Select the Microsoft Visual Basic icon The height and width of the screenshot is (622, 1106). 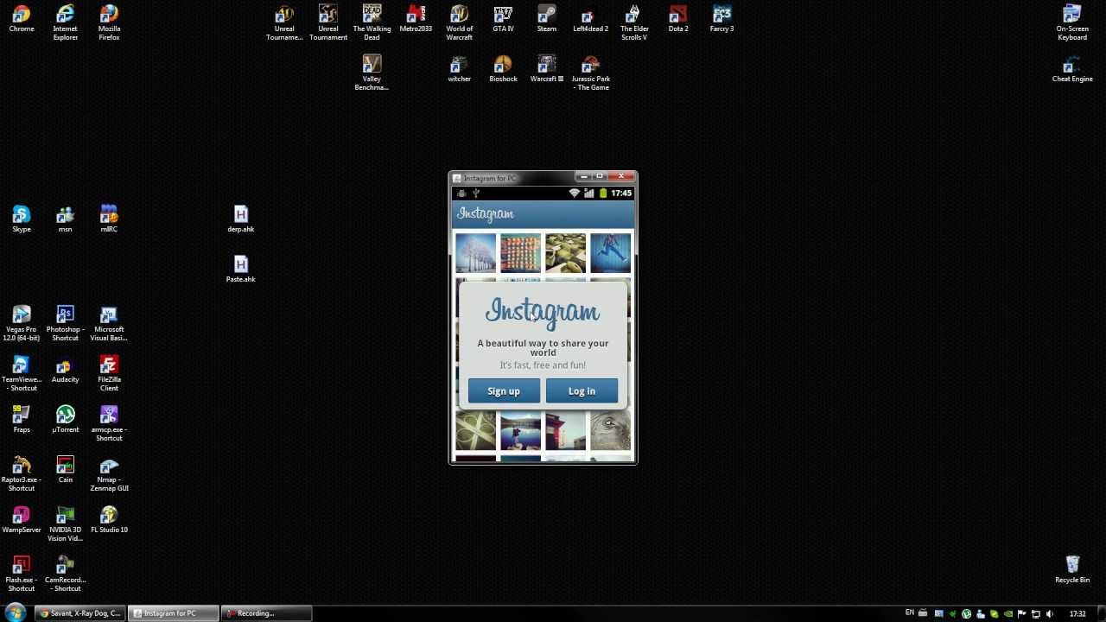tap(109, 323)
